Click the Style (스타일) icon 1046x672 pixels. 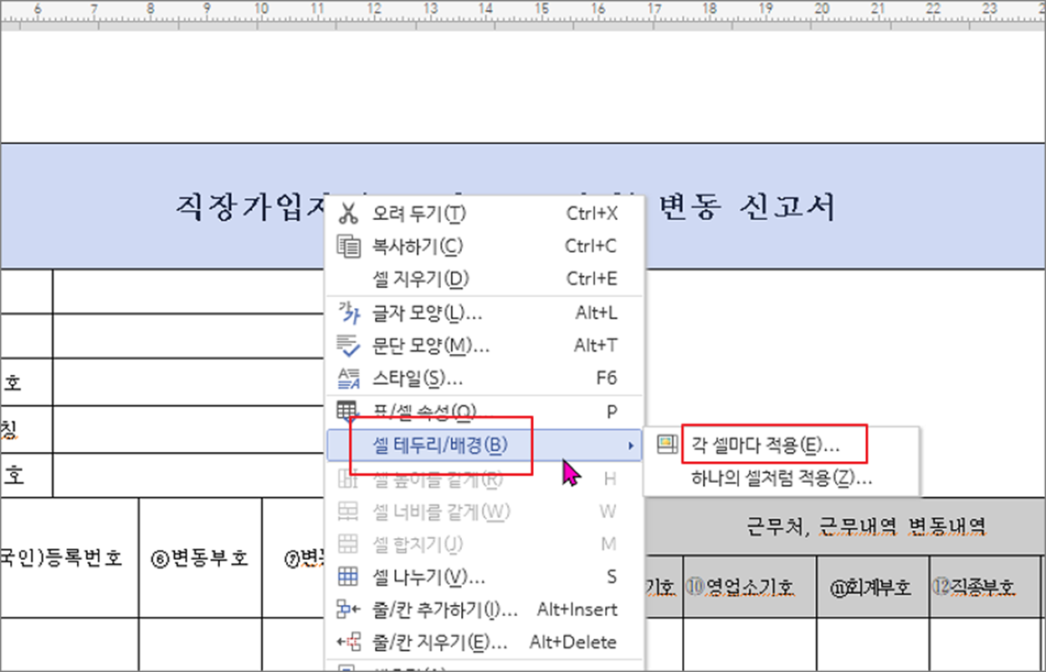click(x=347, y=378)
